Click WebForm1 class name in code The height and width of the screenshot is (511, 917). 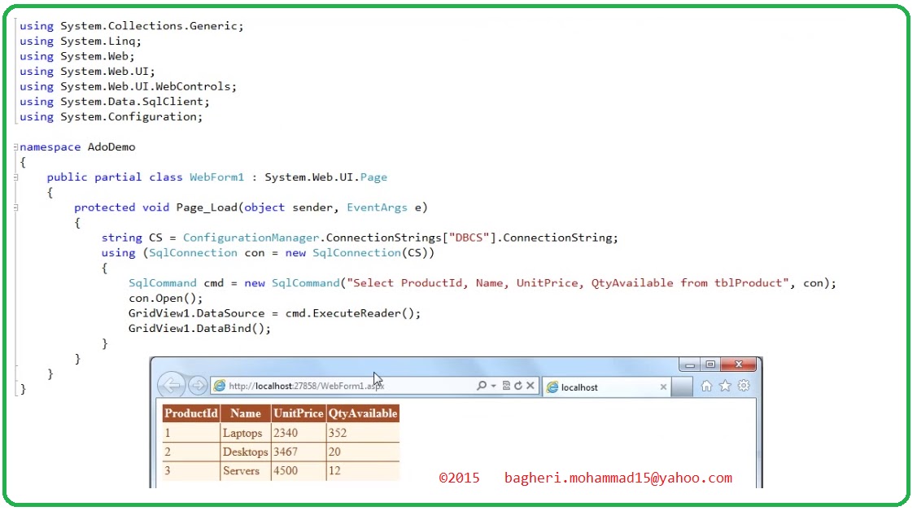click(216, 177)
